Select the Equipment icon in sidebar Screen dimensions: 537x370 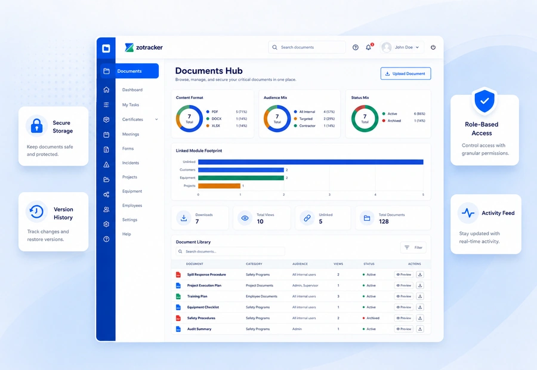tap(106, 195)
